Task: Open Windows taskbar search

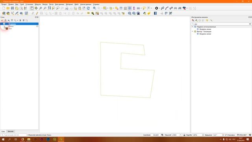Action: [x=9, y=139]
